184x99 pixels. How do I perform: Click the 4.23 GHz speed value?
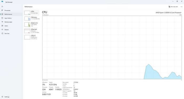click(53, 85)
